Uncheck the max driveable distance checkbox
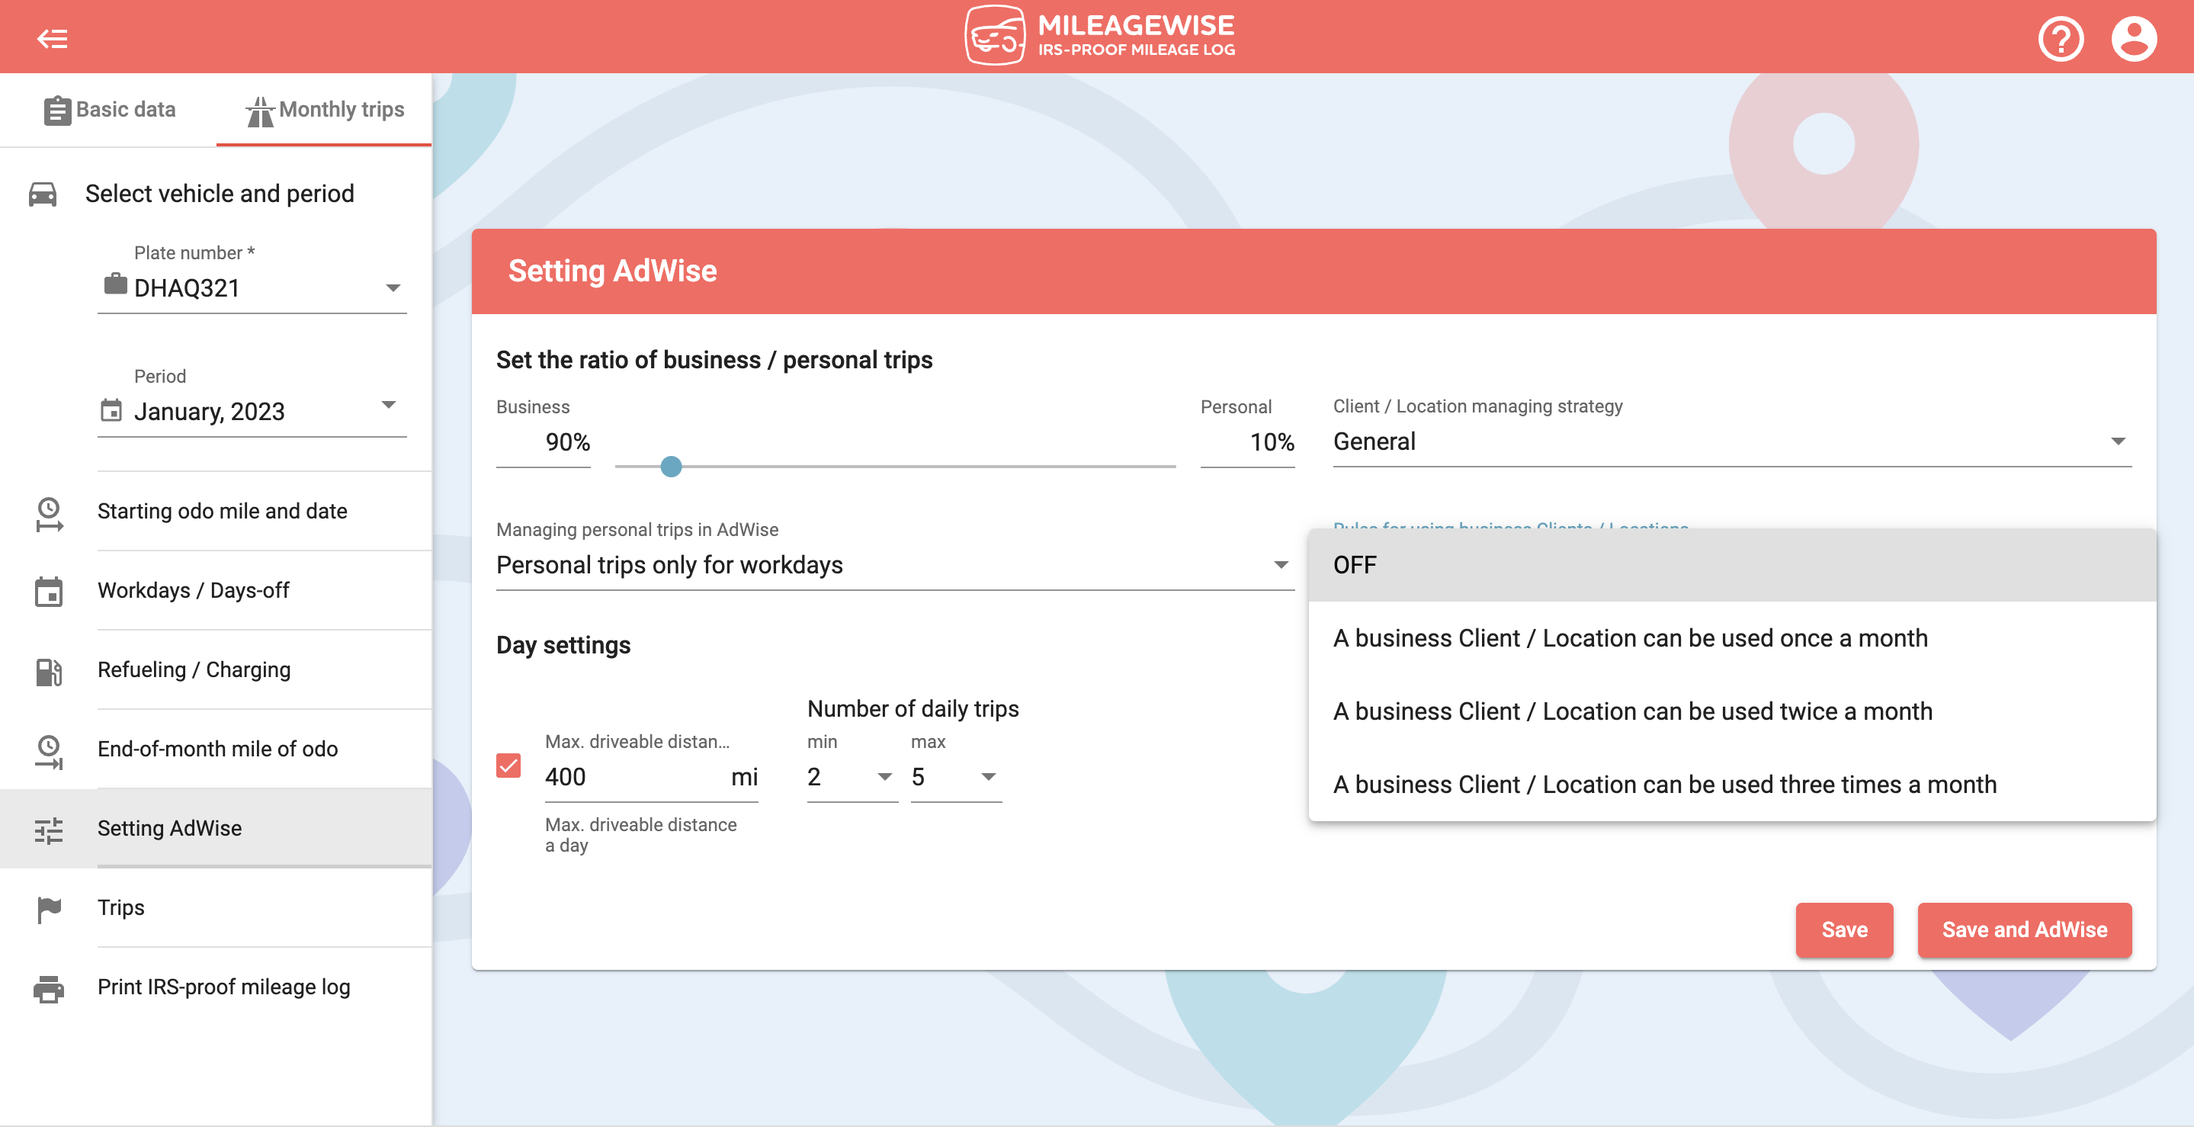 [x=508, y=766]
